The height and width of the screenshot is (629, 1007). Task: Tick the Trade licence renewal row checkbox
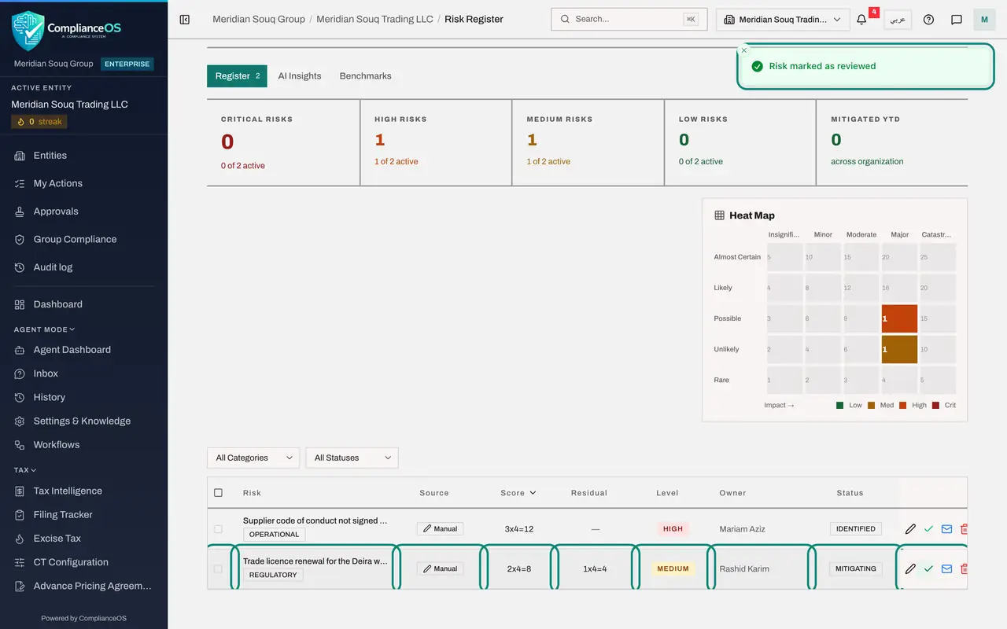click(218, 568)
